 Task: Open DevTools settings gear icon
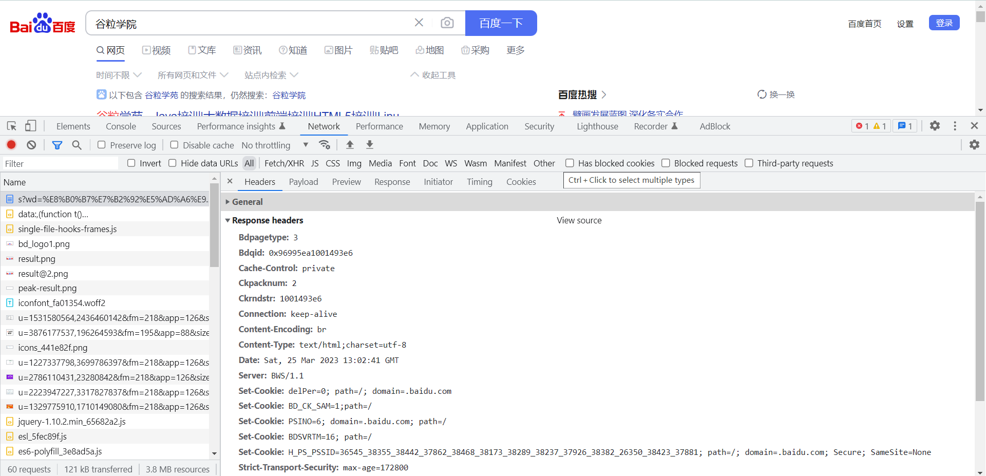[935, 126]
